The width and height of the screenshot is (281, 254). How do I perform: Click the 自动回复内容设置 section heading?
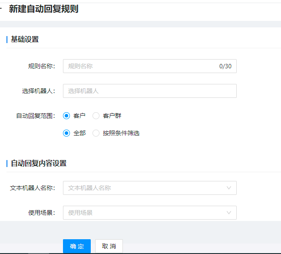(39, 164)
